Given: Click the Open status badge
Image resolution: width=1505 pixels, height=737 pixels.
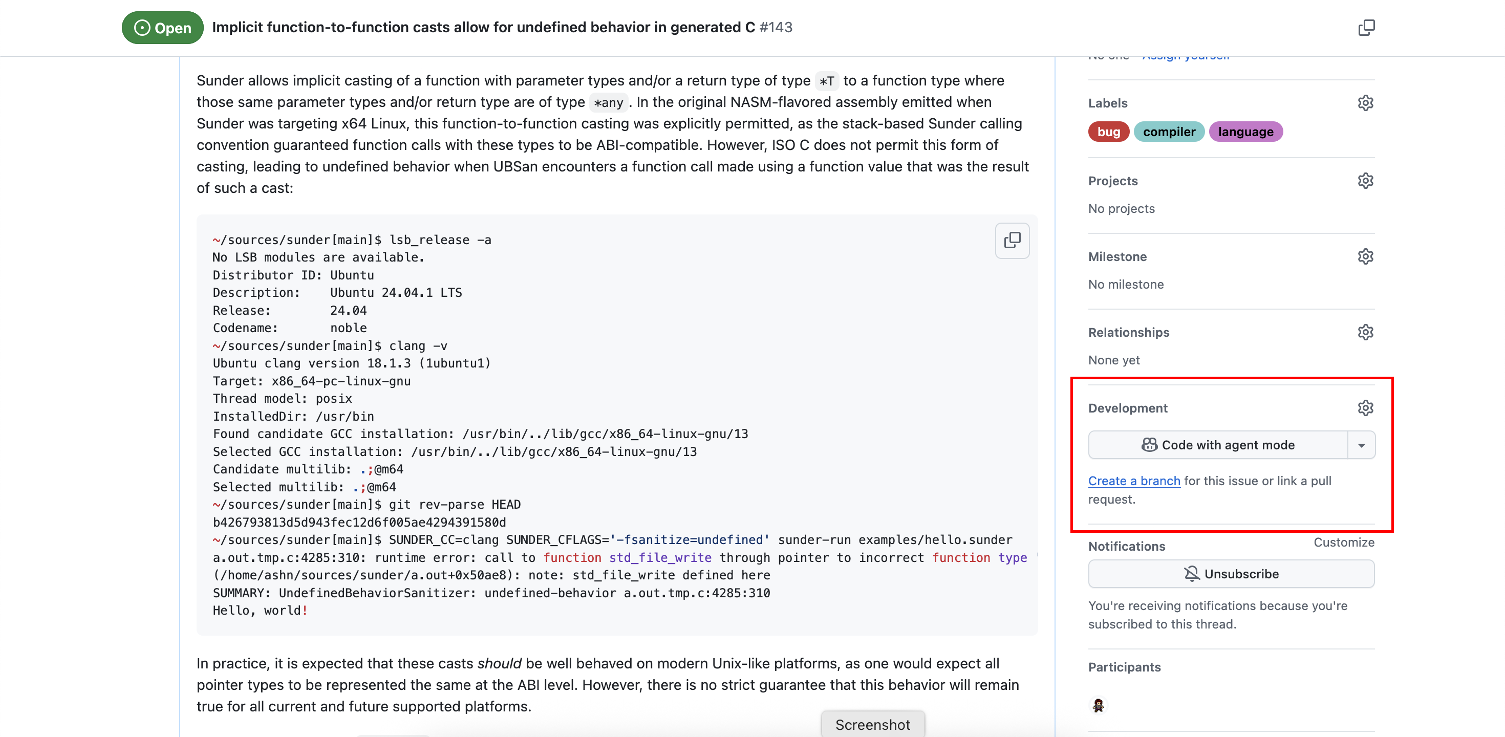Looking at the screenshot, I should coord(162,28).
